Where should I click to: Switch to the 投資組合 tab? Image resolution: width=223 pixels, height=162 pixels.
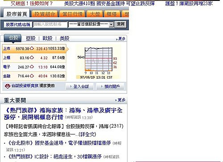[x=45, y=14]
